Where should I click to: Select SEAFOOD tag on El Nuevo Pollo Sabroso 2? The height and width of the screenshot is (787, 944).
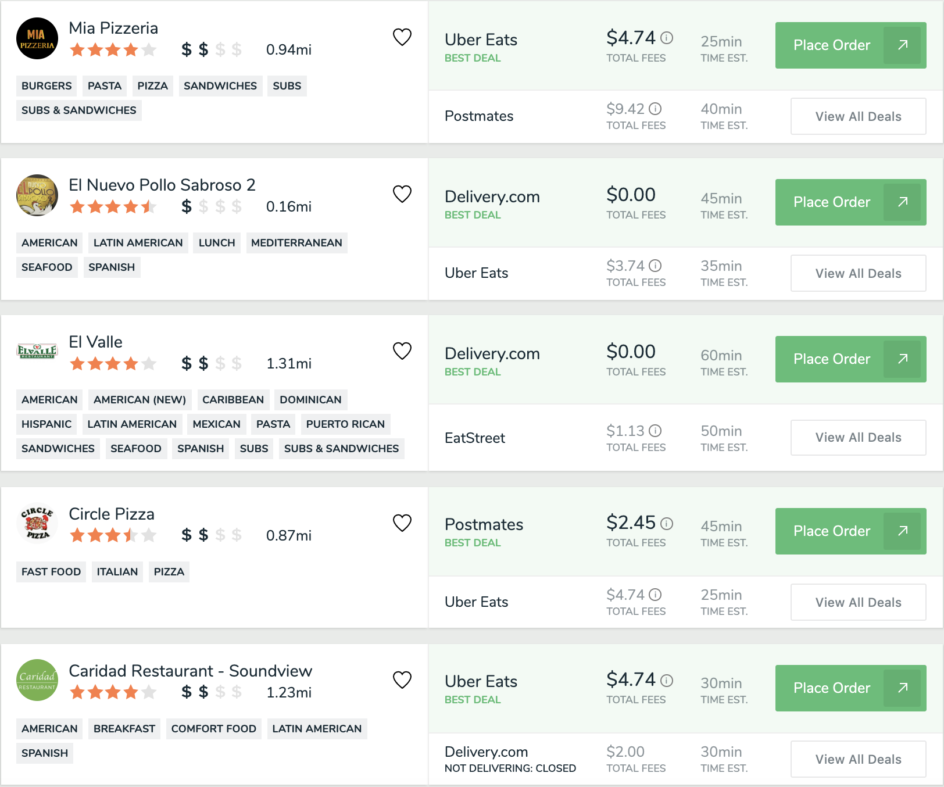(47, 267)
